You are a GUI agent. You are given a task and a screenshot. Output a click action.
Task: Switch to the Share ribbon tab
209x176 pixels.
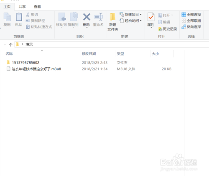[x=22, y=7]
